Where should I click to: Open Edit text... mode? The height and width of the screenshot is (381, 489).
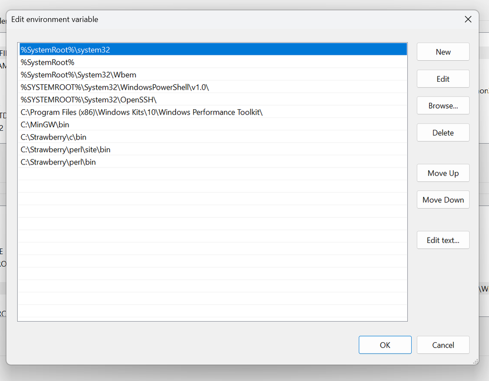click(x=443, y=240)
